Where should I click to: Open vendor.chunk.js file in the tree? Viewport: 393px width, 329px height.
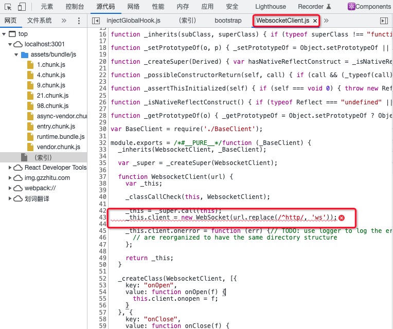[58, 147]
